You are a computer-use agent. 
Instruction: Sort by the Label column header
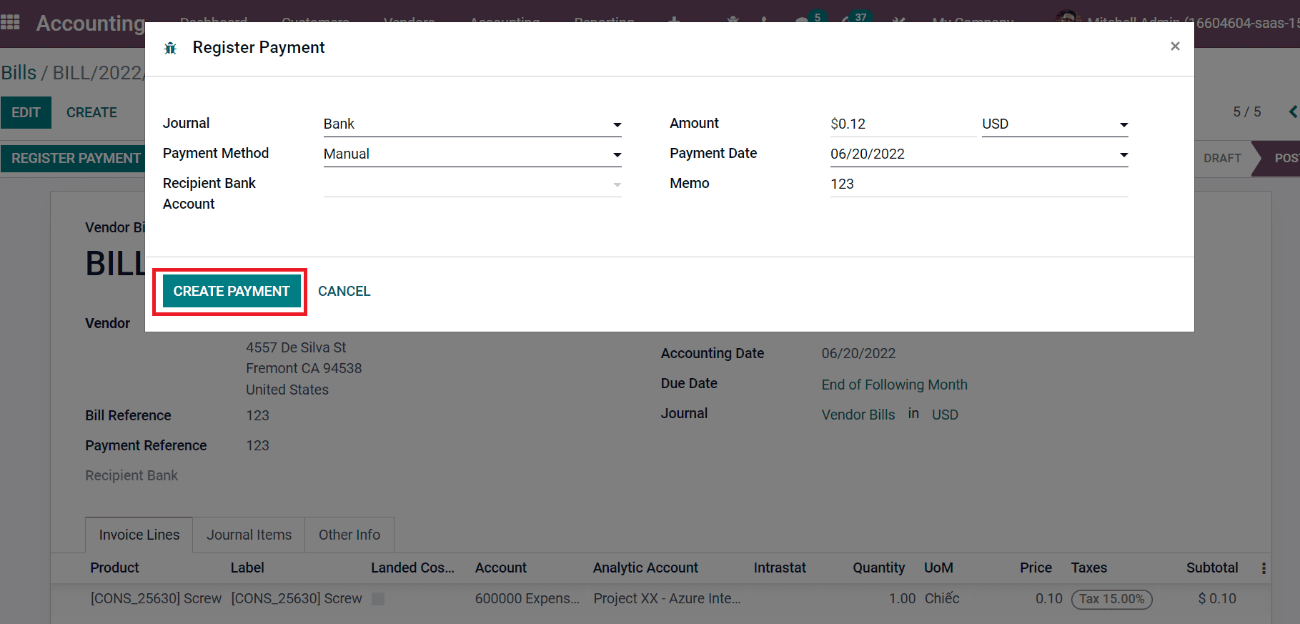(247, 568)
